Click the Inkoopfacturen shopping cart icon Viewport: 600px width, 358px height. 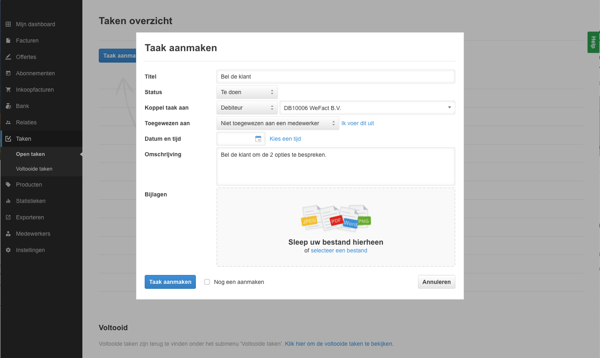8,90
